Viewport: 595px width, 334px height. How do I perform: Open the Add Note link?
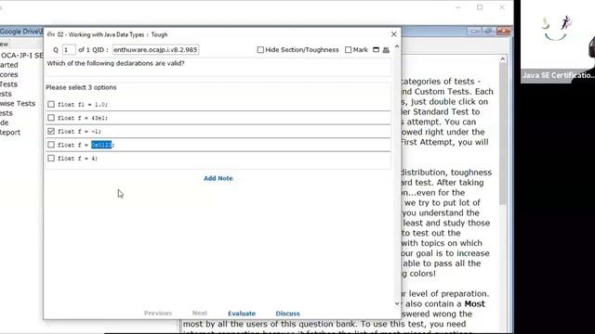click(218, 178)
